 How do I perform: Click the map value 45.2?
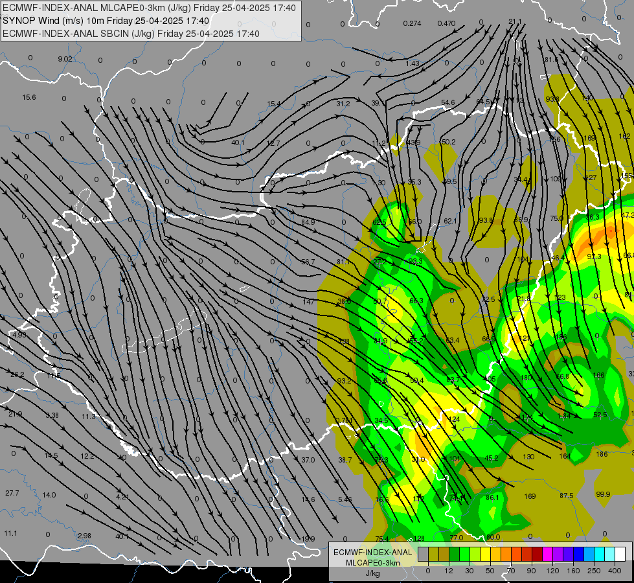coord(492,459)
